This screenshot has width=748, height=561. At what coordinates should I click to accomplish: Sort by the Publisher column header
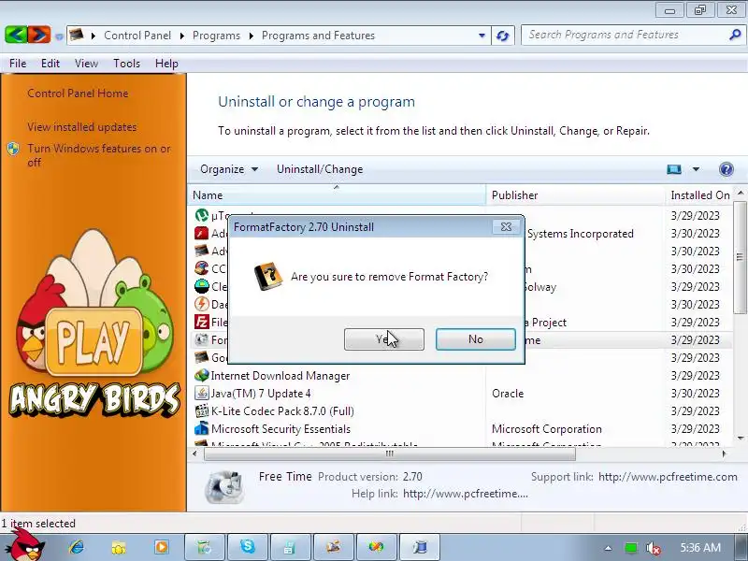coord(575,195)
